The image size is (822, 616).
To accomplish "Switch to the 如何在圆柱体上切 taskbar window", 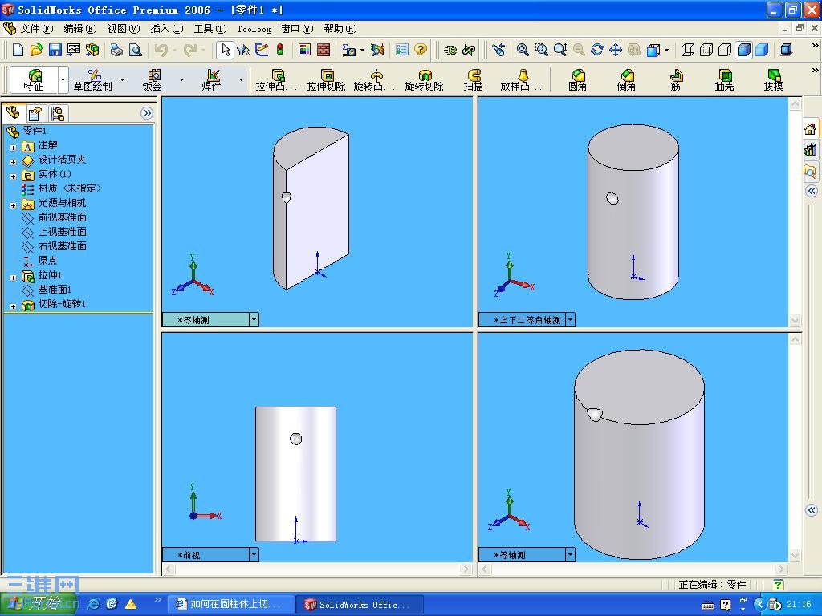I will (230, 604).
